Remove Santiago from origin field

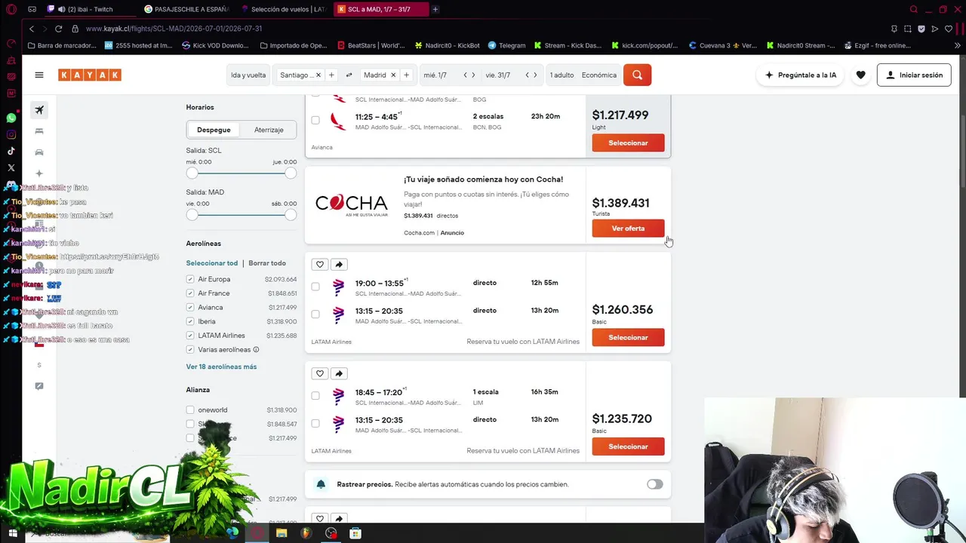tap(318, 75)
